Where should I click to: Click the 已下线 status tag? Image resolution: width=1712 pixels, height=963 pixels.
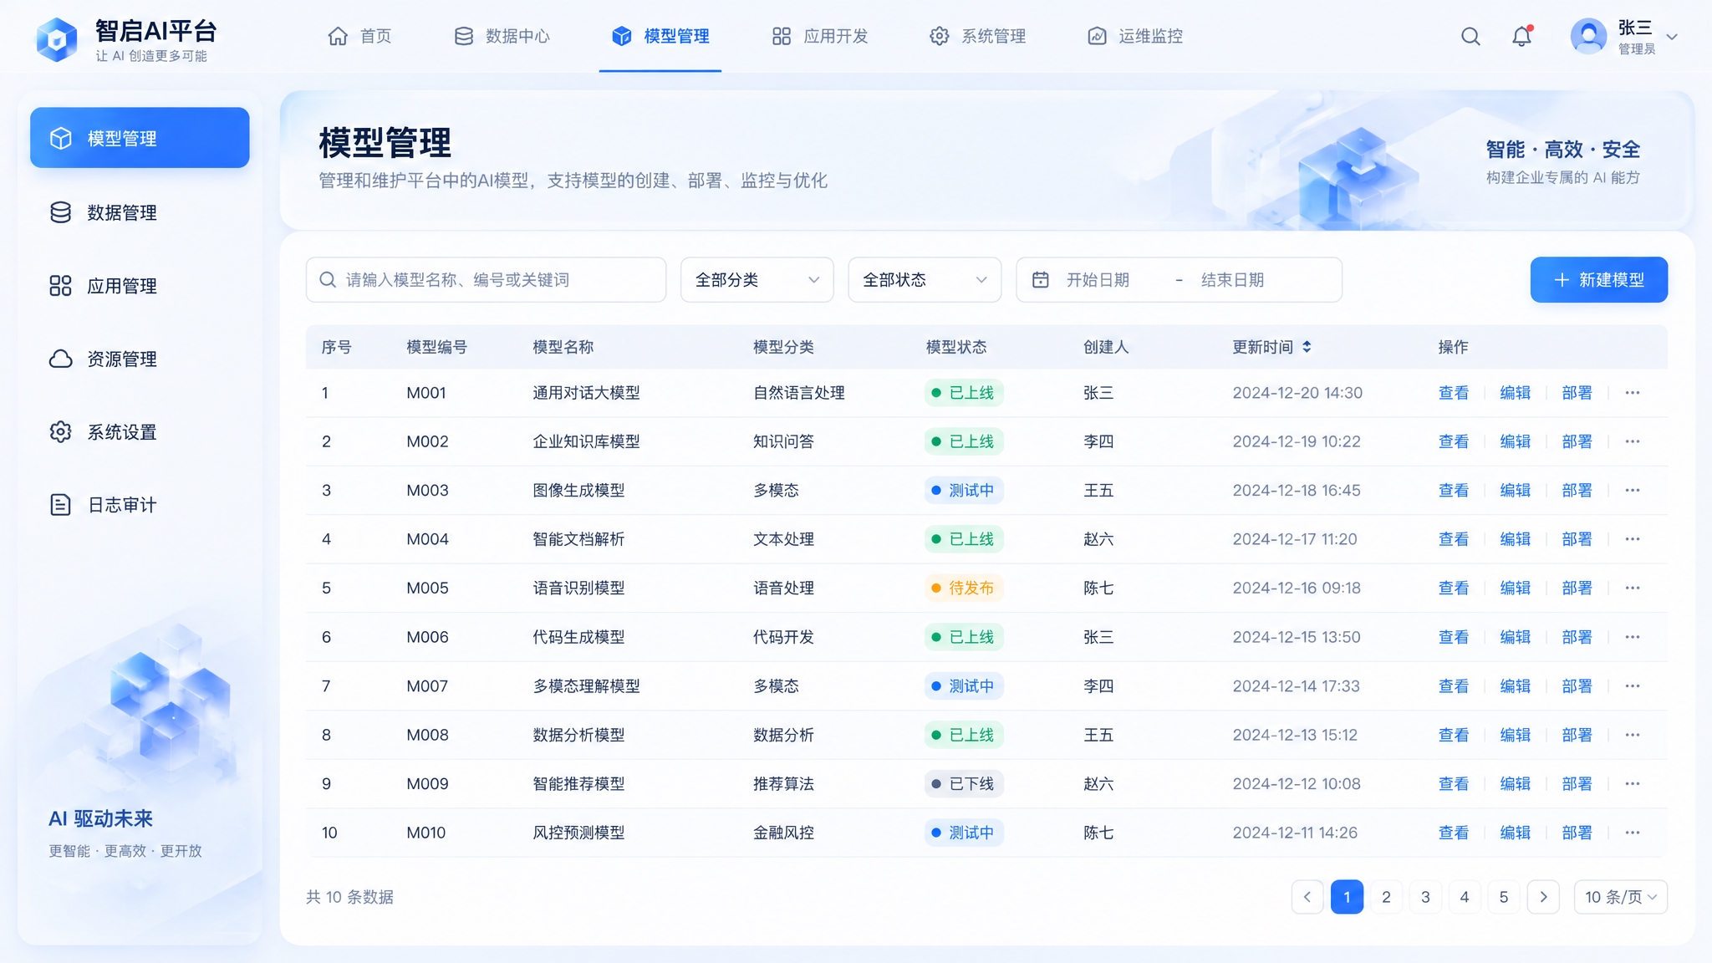tap(963, 784)
